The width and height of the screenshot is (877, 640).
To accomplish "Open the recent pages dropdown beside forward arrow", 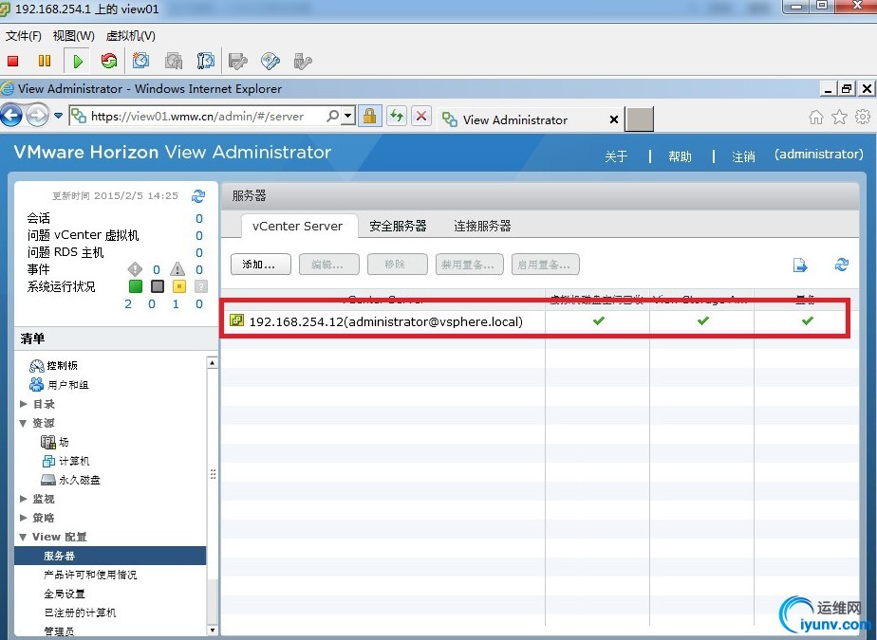I will 58,116.
